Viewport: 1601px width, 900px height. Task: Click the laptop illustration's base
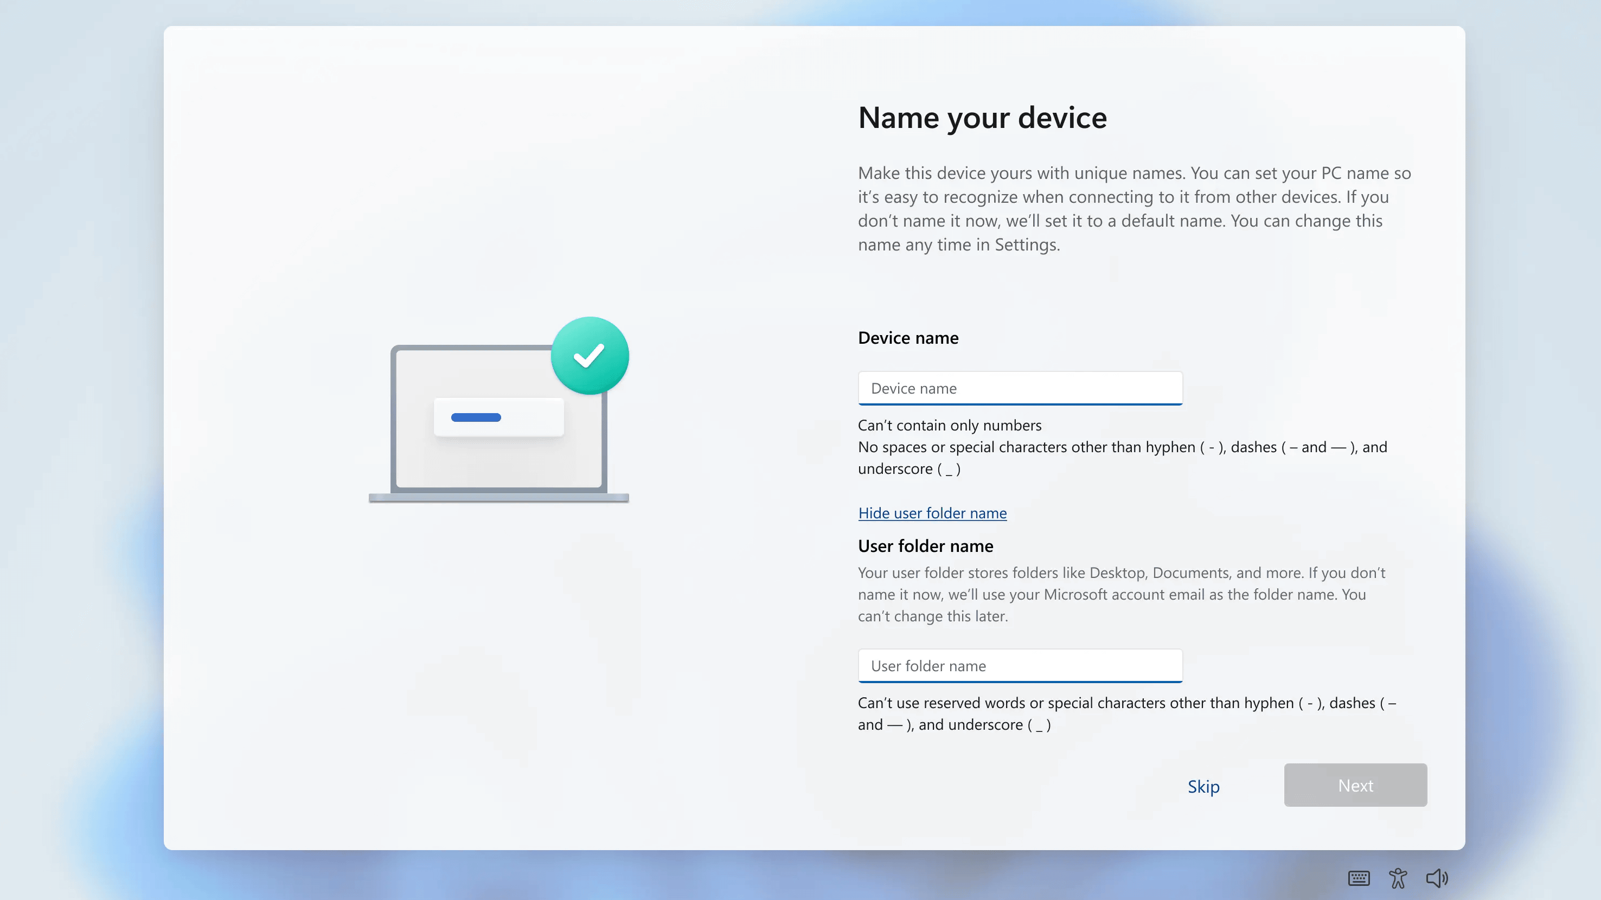tap(498, 498)
